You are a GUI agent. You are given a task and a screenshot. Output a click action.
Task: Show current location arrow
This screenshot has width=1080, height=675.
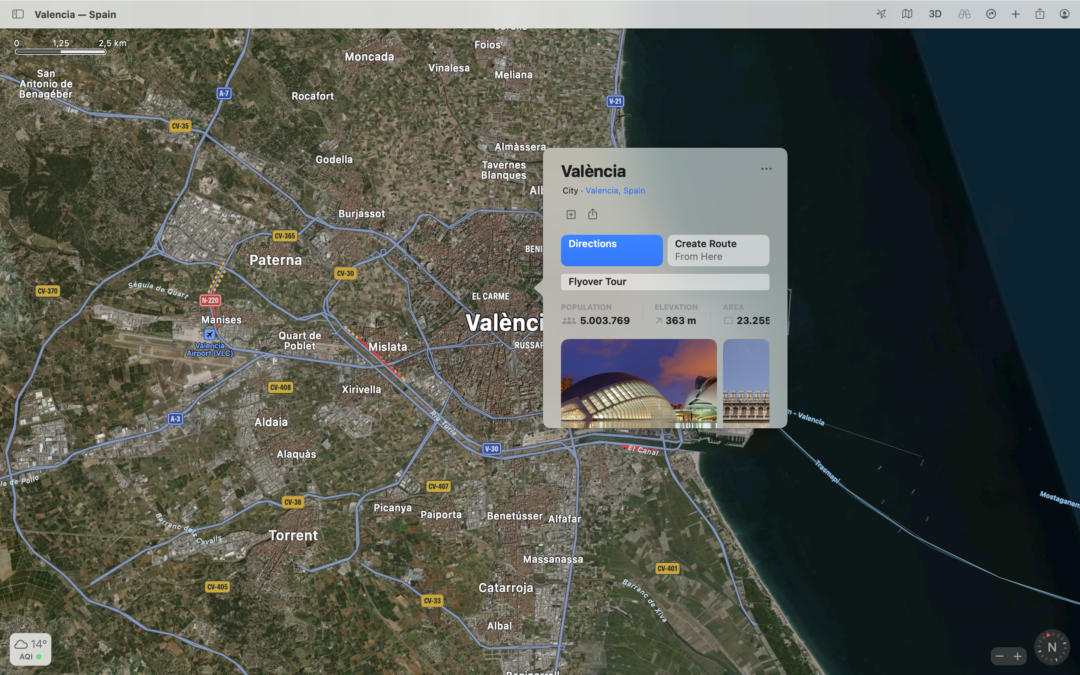click(881, 14)
